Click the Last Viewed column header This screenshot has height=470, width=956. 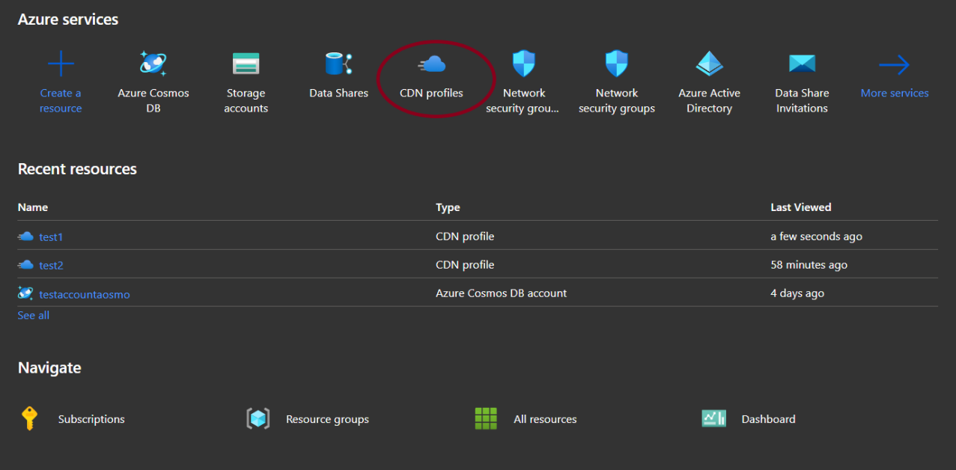coord(800,207)
